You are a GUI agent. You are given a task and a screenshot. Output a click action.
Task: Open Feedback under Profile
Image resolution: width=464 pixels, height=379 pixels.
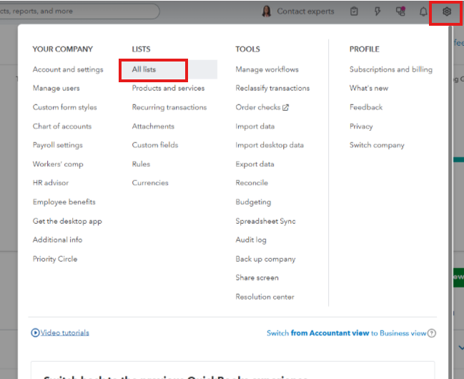[366, 107]
